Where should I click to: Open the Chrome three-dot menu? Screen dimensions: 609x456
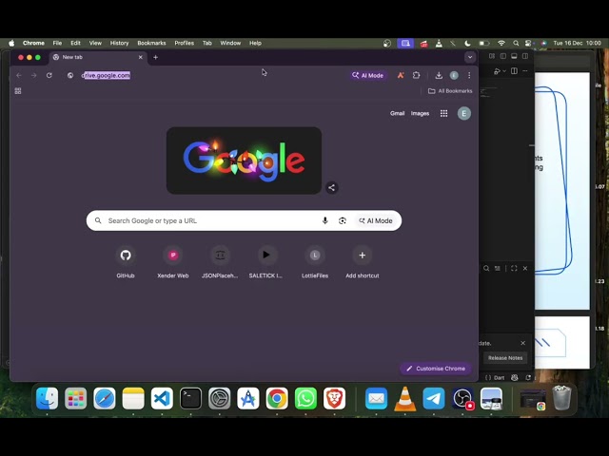tap(469, 75)
